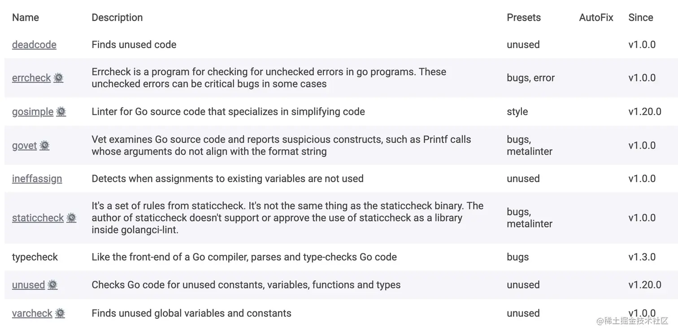Open the gear icon next to govet
The image size is (678, 335).
point(44,146)
